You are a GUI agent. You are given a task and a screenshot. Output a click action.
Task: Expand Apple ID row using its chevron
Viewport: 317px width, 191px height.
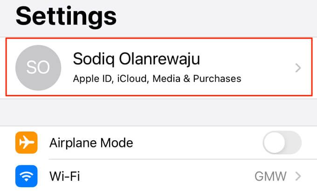coord(298,68)
